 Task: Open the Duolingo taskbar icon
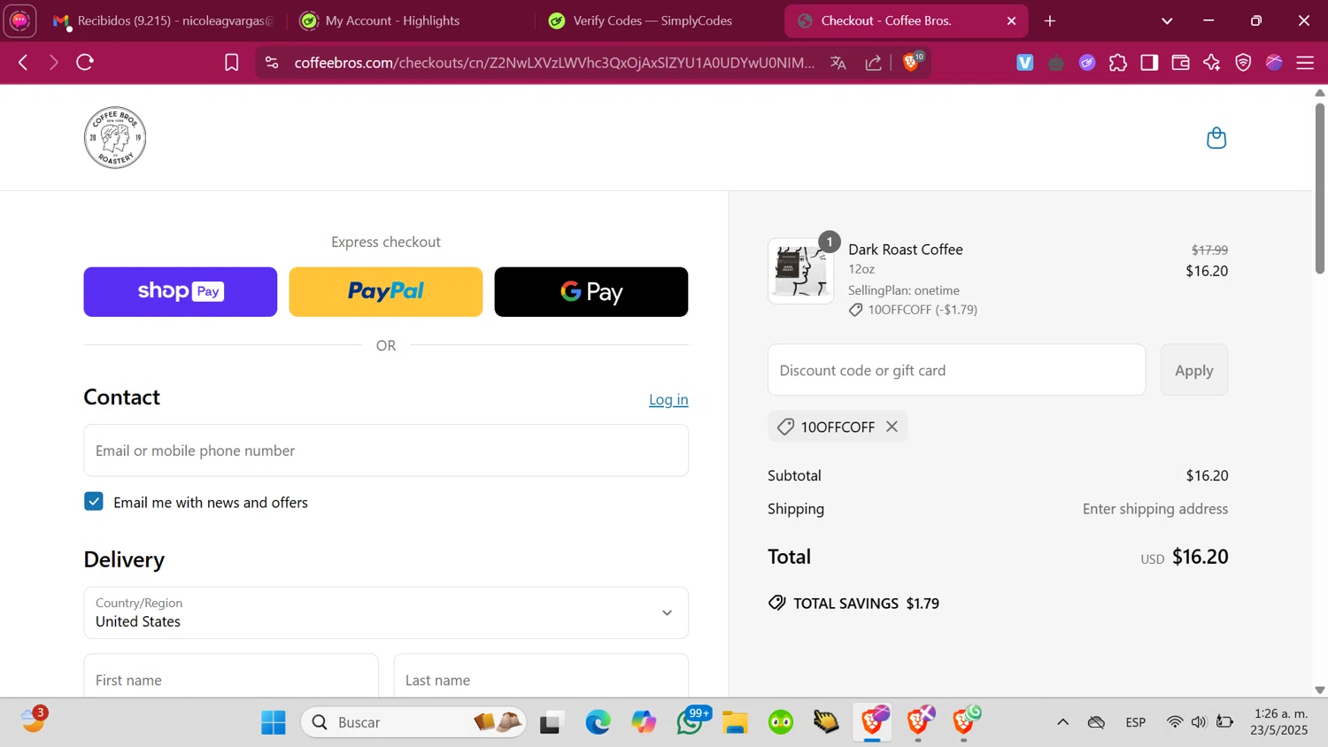click(781, 722)
